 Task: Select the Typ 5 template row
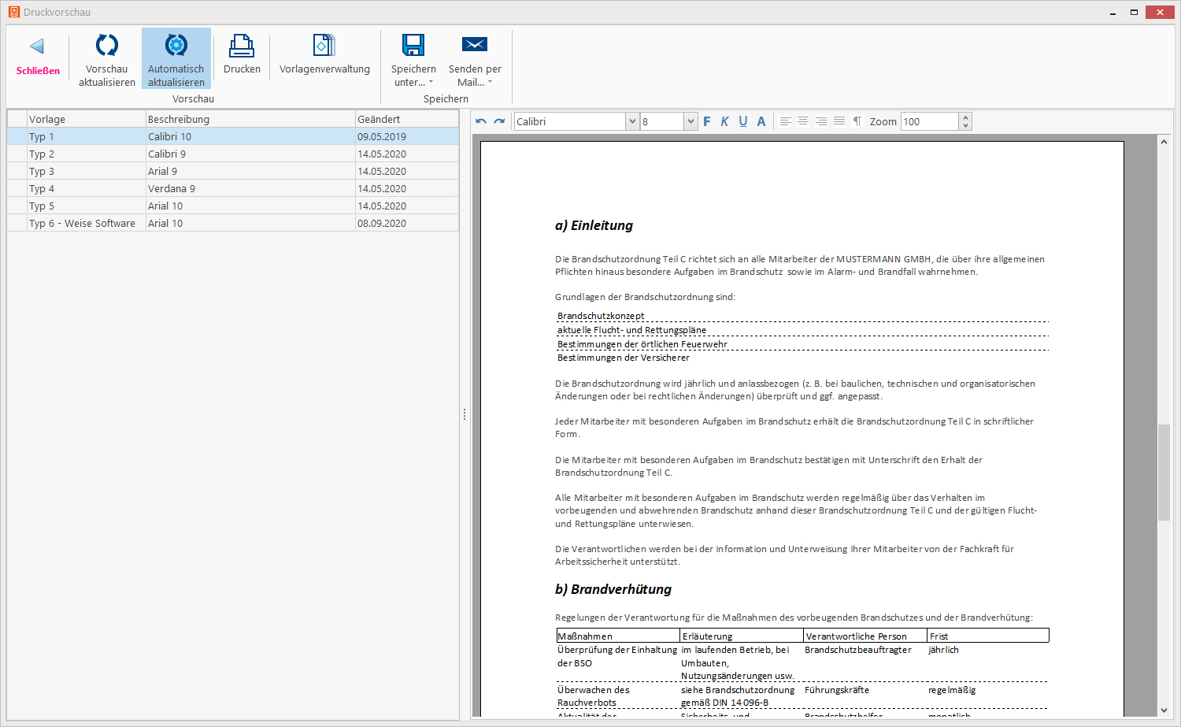pyautogui.click(x=233, y=206)
